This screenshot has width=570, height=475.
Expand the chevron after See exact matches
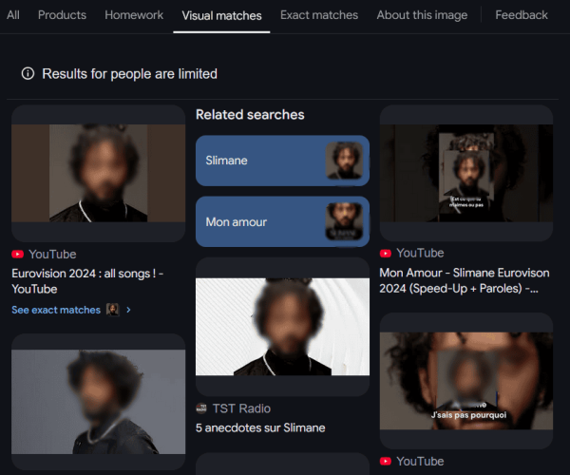click(x=128, y=310)
